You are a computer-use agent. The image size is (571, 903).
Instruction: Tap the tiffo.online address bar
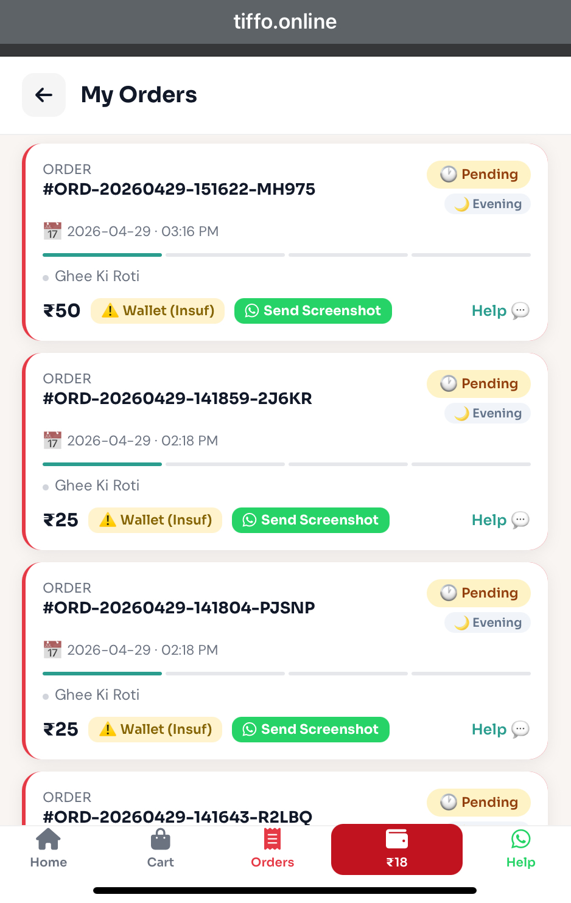(285, 22)
